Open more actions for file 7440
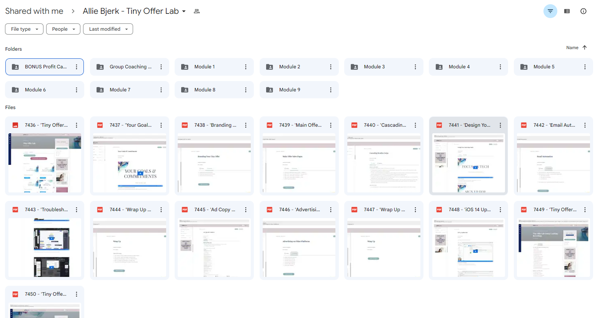 click(x=415, y=125)
